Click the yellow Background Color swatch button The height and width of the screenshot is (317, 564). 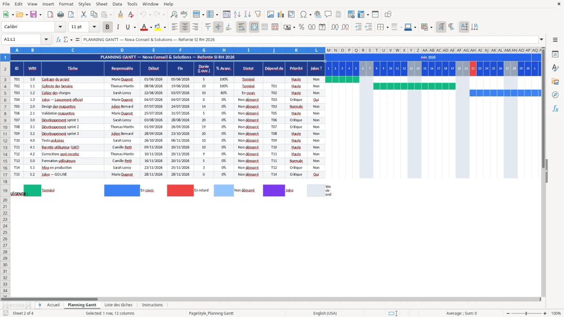[158, 27]
